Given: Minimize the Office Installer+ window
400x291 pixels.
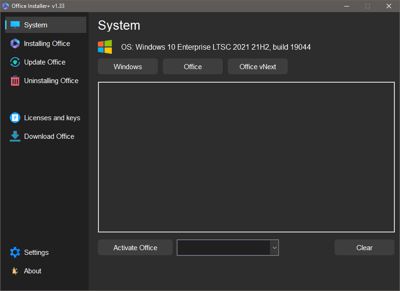Looking at the screenshot, I should 346,6.
